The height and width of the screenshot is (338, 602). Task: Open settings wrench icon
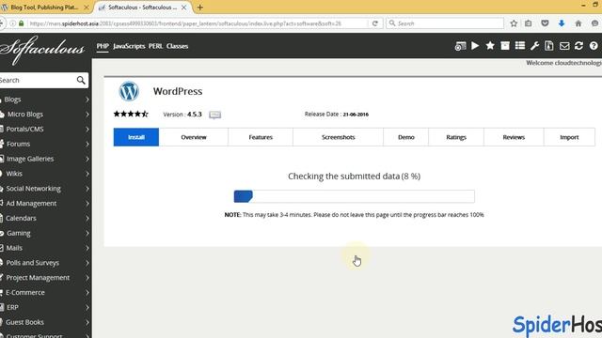pos(534,46)
